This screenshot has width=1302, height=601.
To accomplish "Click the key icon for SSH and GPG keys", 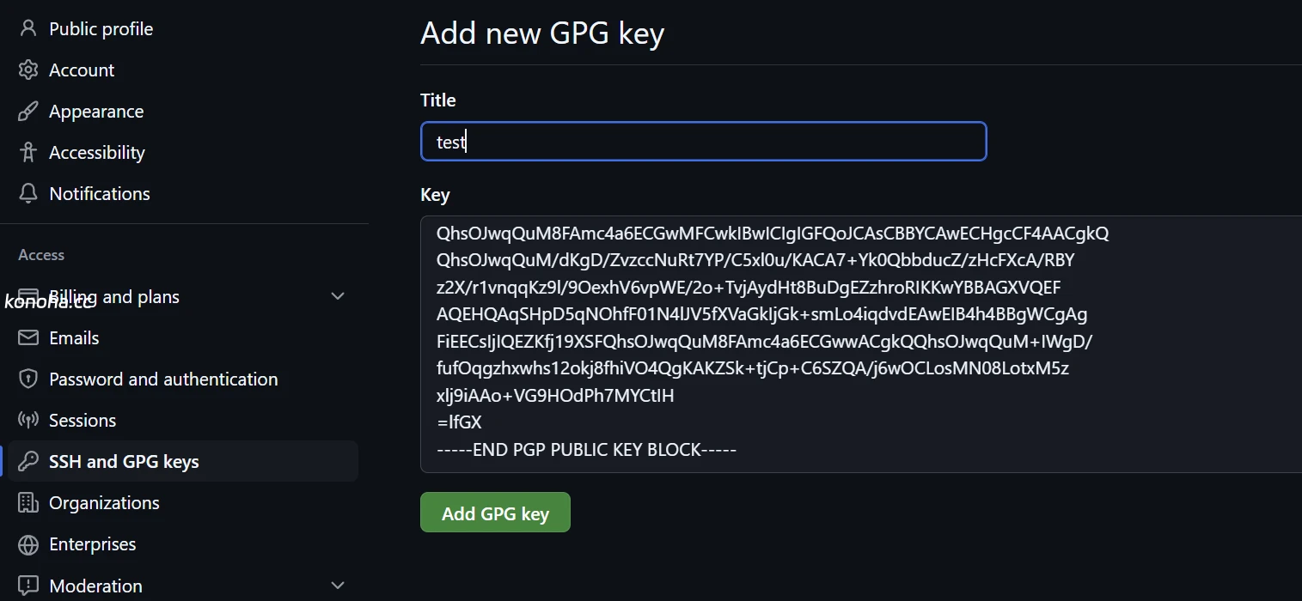I will [x=28, y=461].
